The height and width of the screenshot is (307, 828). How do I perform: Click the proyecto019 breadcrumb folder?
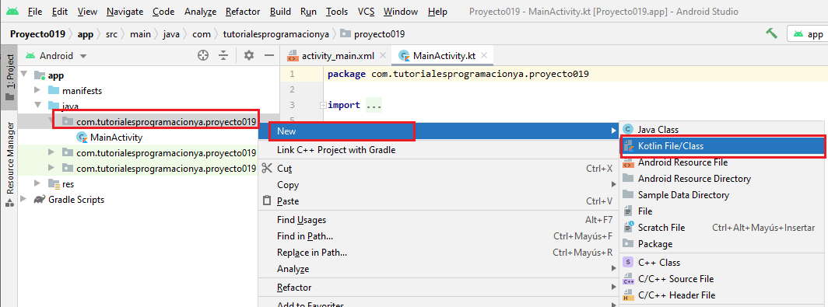coord(373,33)
